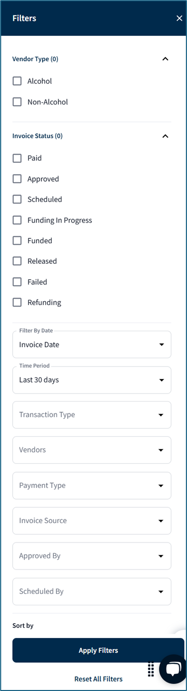The width and height of the screenshot is (187, 691).
Task: Expand the Payment Type dropdown
Action: pos(92,485)
